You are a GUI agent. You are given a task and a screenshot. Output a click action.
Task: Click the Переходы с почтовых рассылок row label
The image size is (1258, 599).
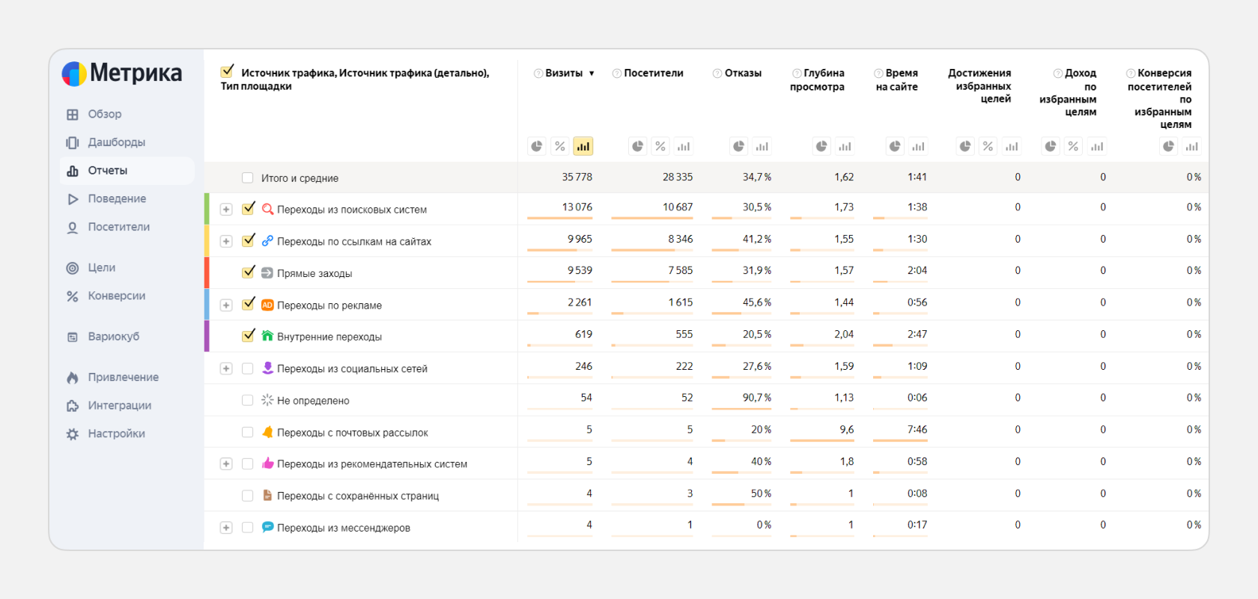pos(353,433)
